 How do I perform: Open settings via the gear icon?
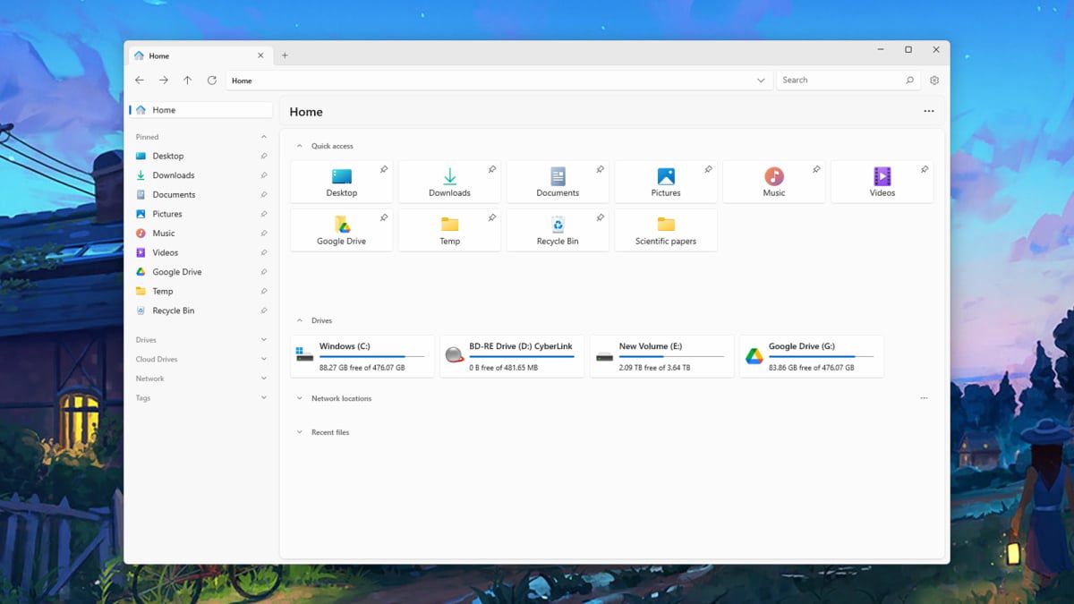[x=934, y=81]
